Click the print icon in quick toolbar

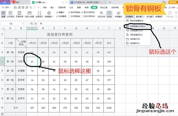[x=23, y=7]
